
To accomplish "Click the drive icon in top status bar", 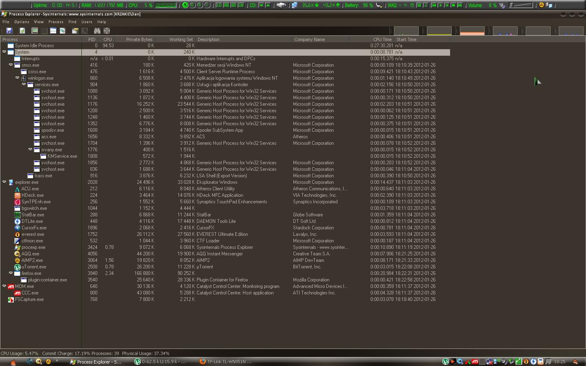I will (281, 5).
